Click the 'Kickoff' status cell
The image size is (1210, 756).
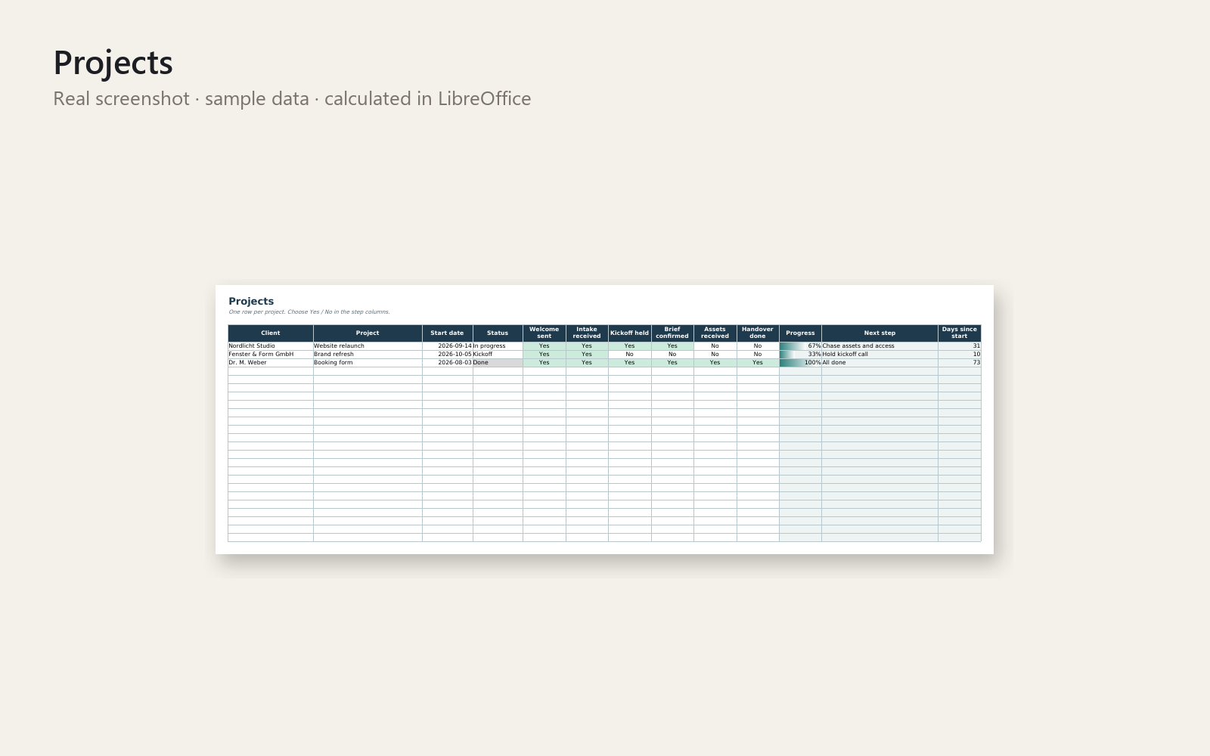click(498, 355)
